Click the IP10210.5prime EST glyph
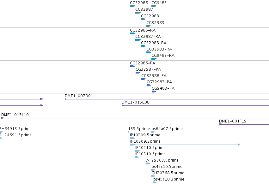 click(x=138, y=151)
